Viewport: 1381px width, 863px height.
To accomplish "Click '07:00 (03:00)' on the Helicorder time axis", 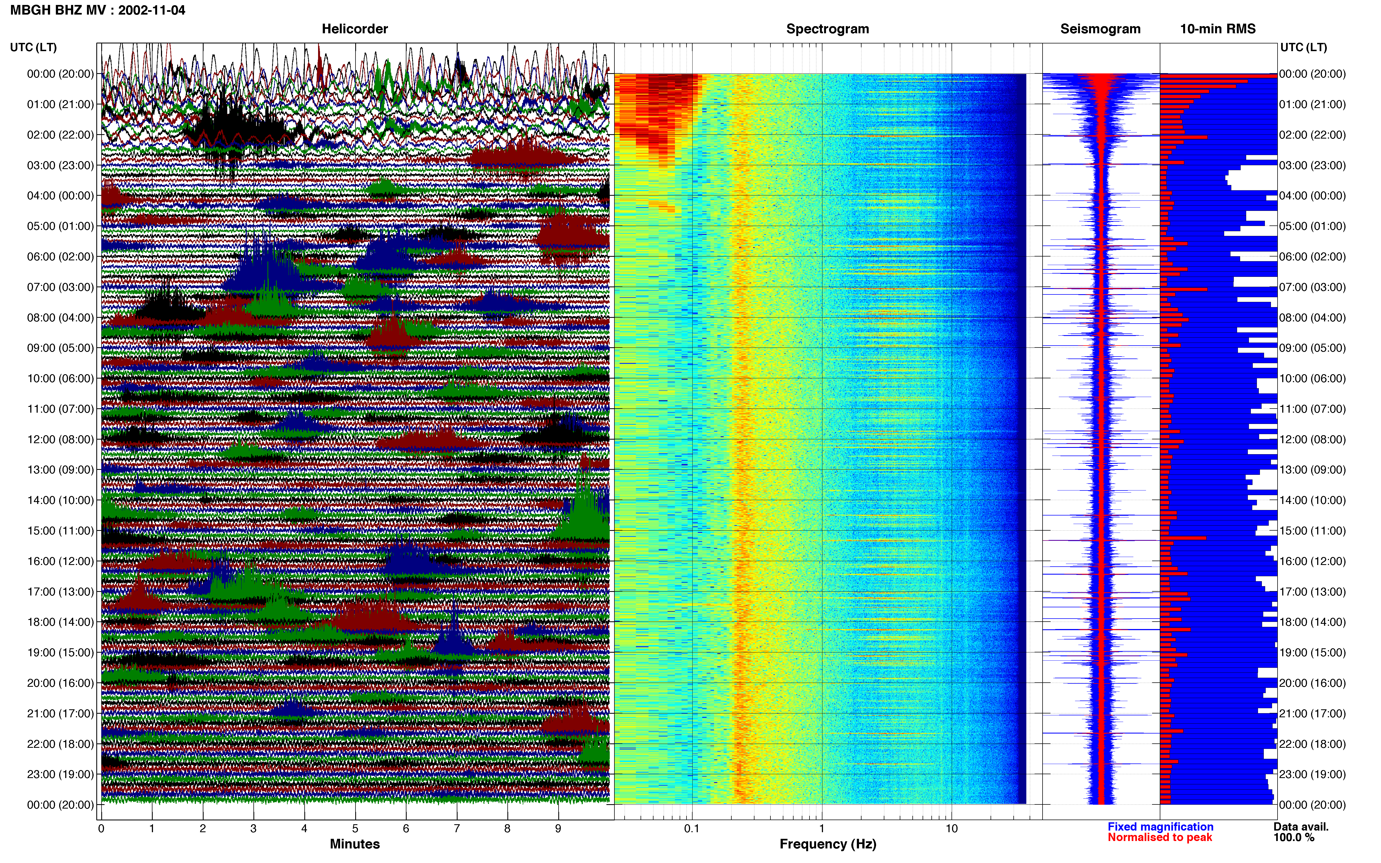I will [x=61, y=287].
